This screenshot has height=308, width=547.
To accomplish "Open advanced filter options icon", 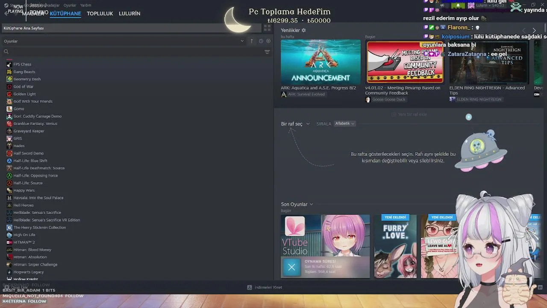I will pyautogui.click(x=267, y=52).
